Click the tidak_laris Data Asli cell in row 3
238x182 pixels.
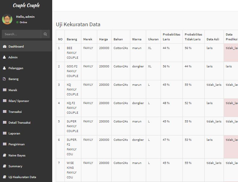coord(214,89)
